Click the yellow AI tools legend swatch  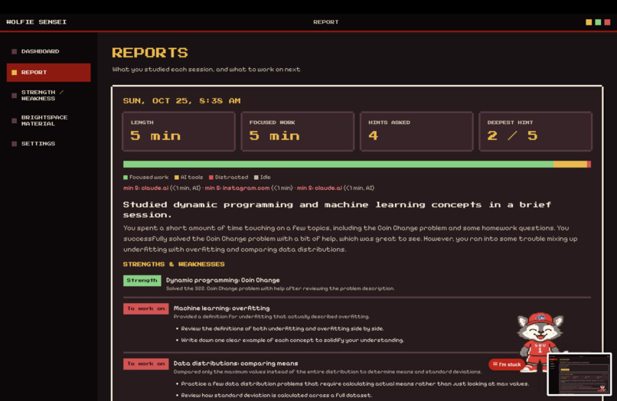click(177, 178)
